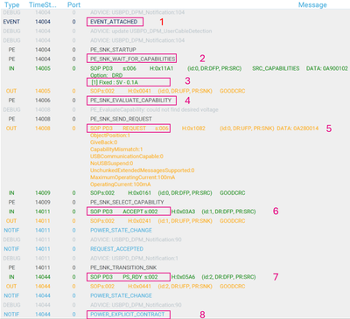Click header value H:0x11A1
Screen dimensions: 350x319
tap(161, 68)
